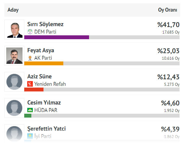Click the red Yeniden Refah vote bar
This screenshot has width=192, height=144.
tap(34, 89)
